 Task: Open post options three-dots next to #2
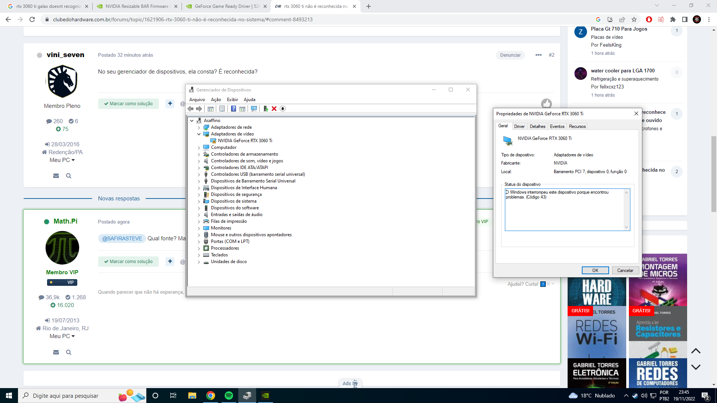(x=538, y=55)
